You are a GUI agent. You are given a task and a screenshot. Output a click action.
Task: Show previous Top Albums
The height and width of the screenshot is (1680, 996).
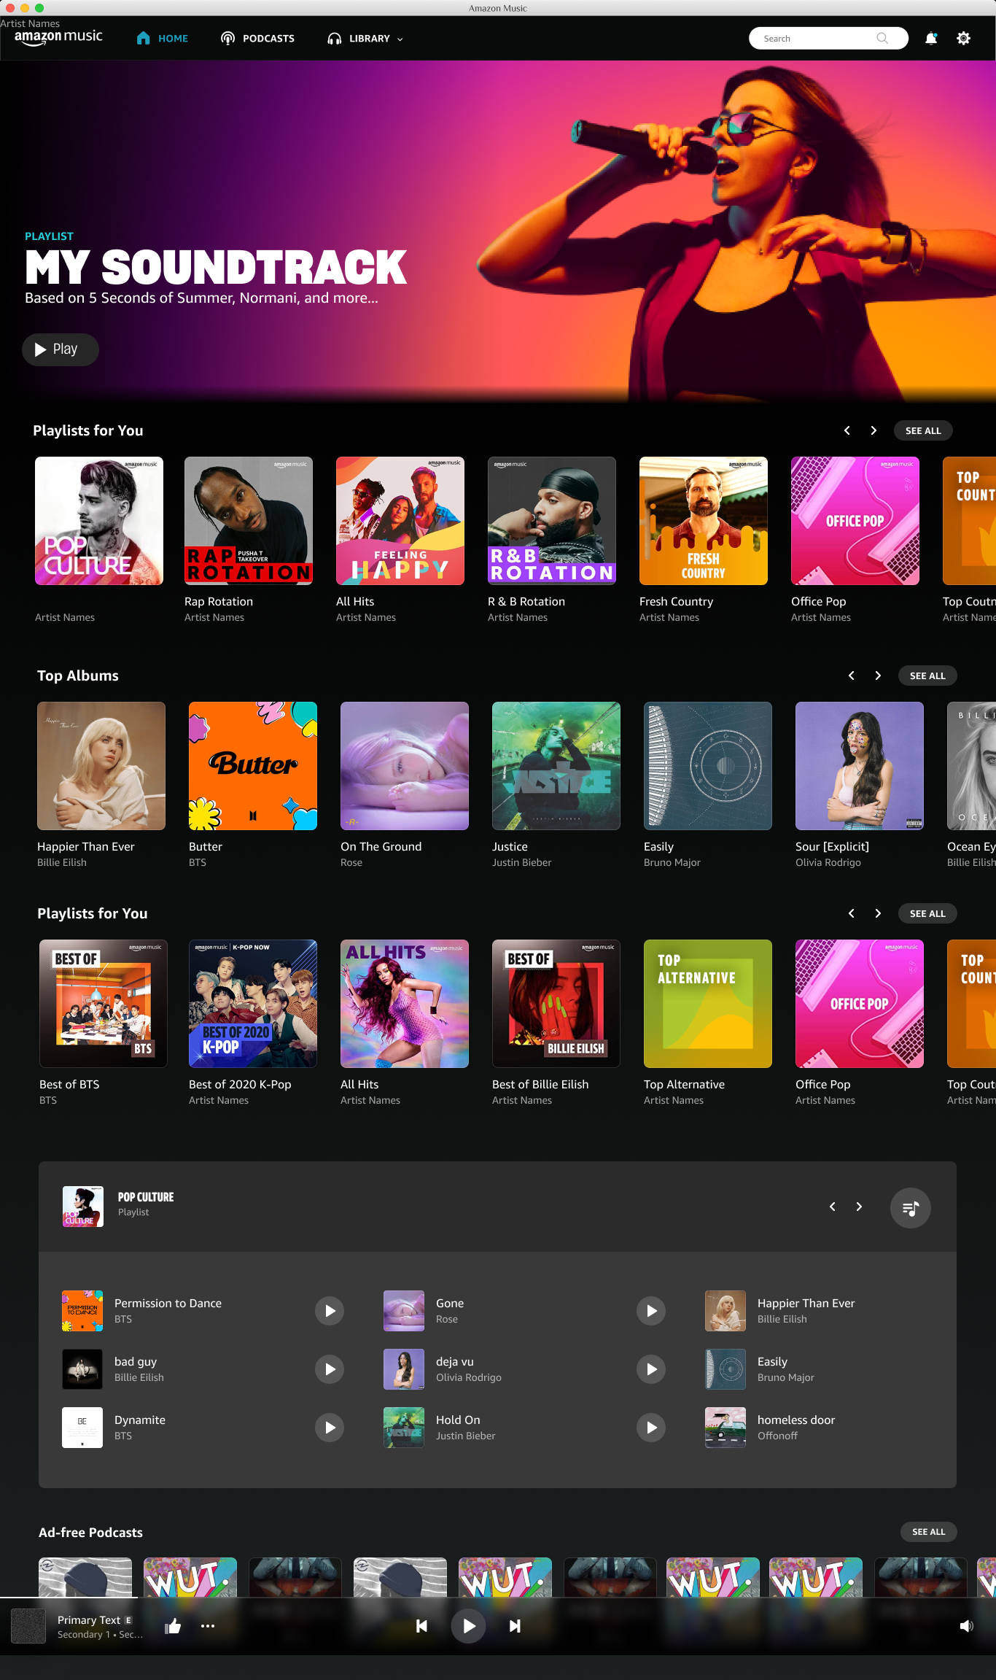pos(852,676)
